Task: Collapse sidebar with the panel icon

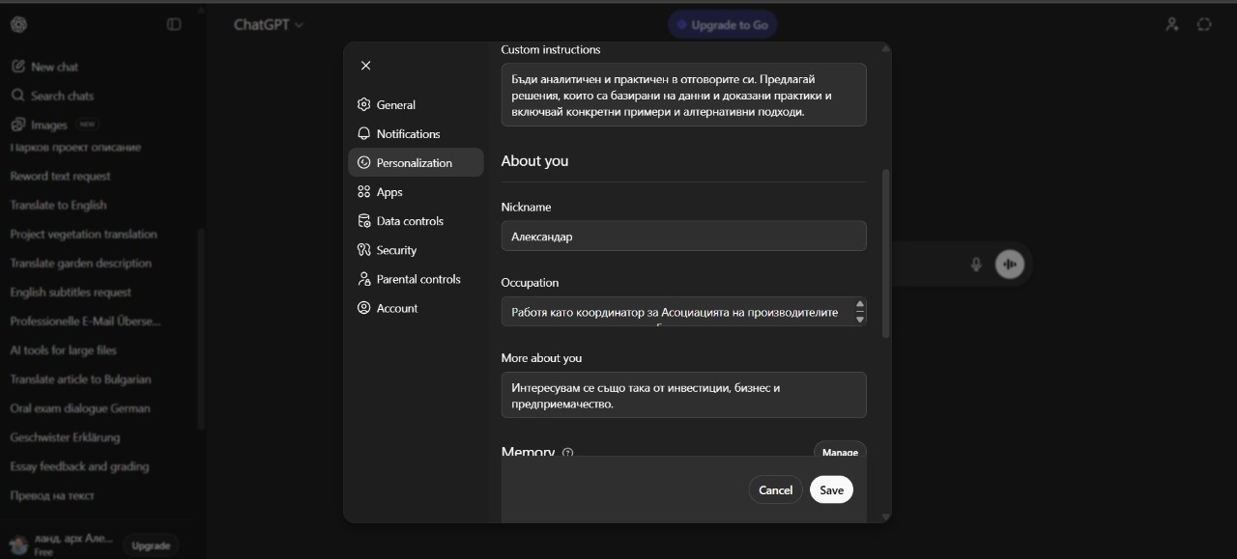Action: (x=174, y=24)
